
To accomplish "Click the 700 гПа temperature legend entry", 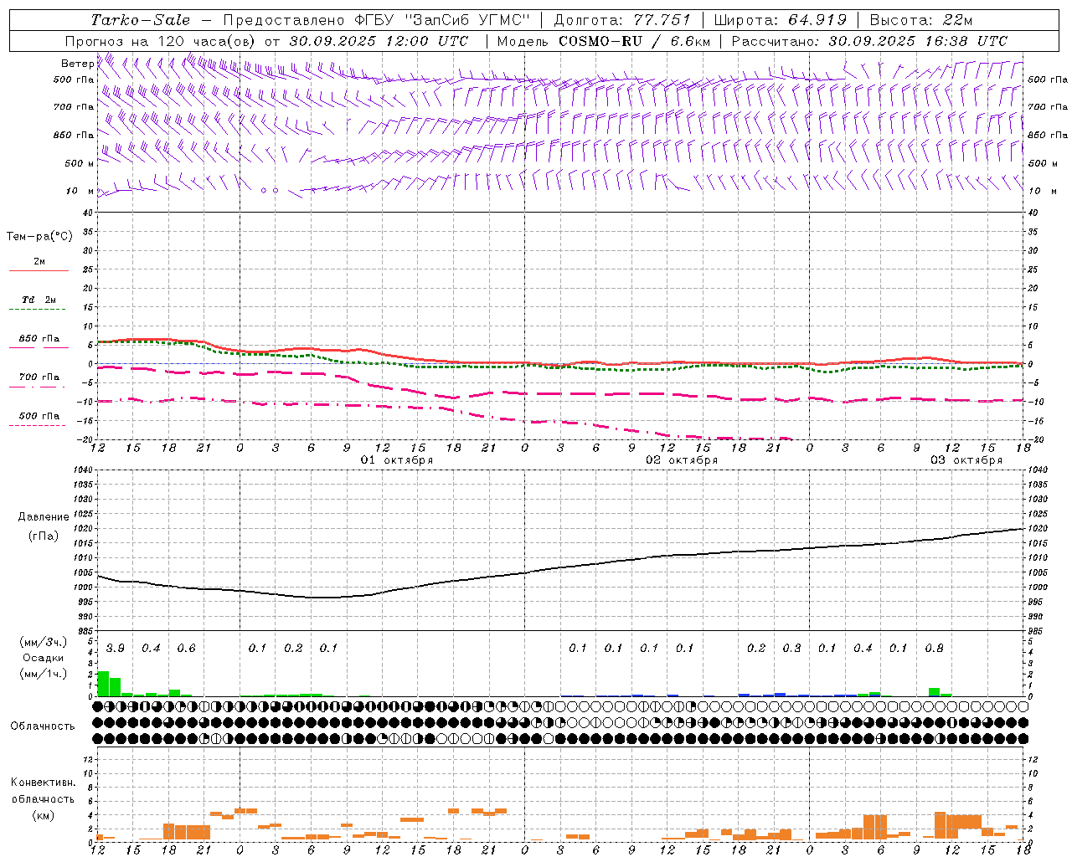I will [39, 377].
